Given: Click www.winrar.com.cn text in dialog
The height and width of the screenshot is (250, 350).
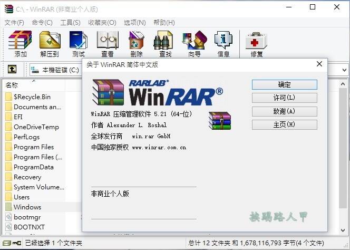Looking at the screenshot, I should 159,148.
